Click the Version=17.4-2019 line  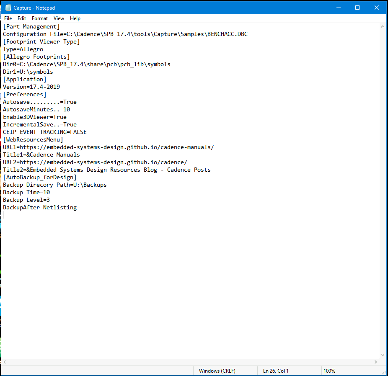(31, 87)
